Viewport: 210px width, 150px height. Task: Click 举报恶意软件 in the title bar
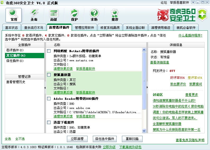[x=180, y=3]
